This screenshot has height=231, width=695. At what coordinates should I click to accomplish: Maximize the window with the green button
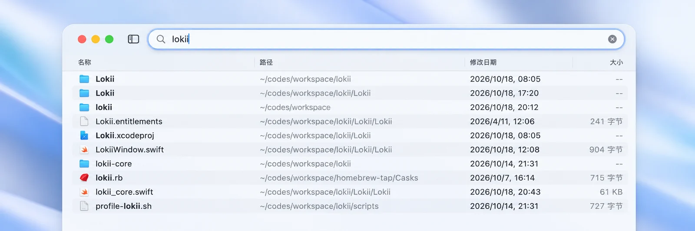click(109, 39)
